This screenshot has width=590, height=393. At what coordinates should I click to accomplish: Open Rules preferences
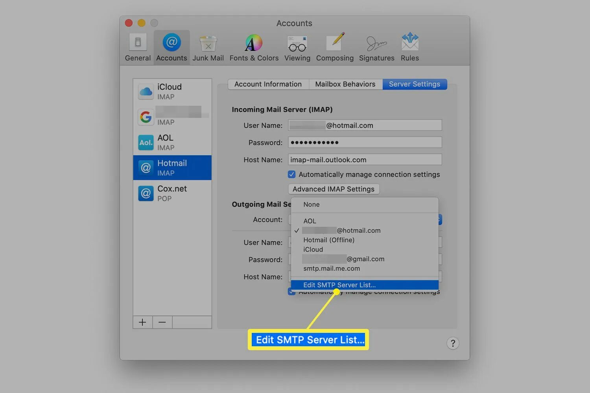[x=410, y=47]
